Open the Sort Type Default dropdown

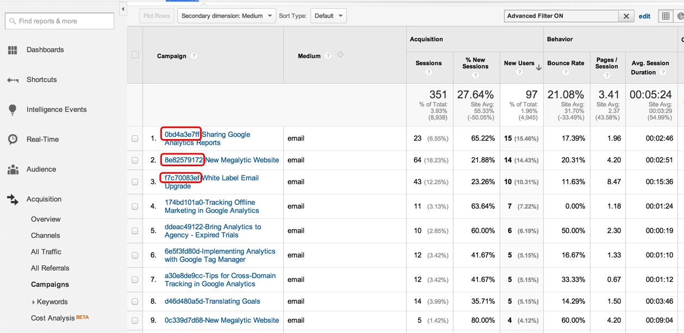pos(328,16)
